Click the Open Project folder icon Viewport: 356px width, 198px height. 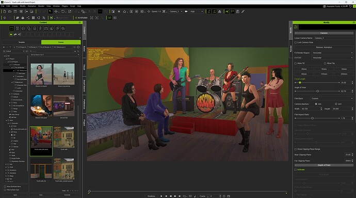coord(10,11)
